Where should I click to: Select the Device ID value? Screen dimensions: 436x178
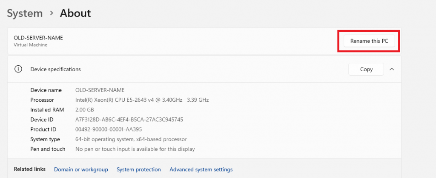pyautogui.click(x=129, y=120)
